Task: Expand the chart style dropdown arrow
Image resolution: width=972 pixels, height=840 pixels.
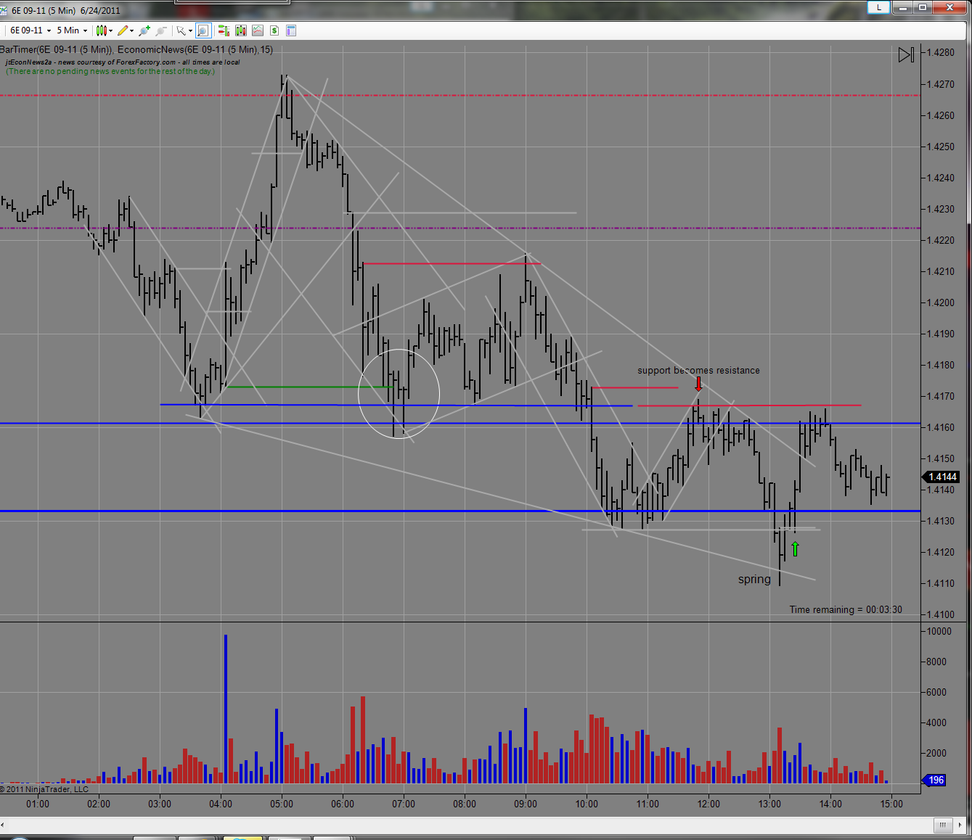Action: click(111, 30)
